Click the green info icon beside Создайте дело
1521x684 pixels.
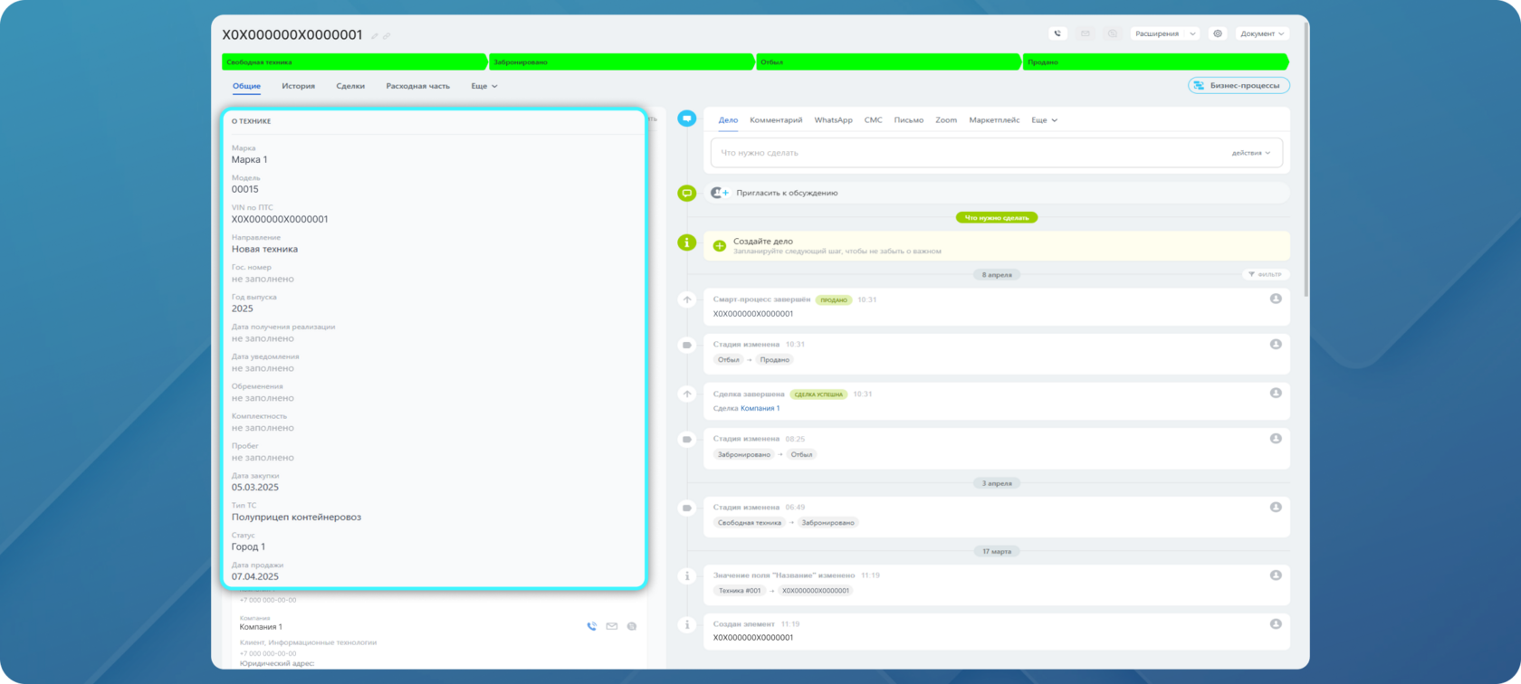(687, 242)
